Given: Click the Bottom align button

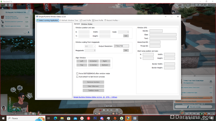Looking at the screenshot, I should tap(105, 65).
